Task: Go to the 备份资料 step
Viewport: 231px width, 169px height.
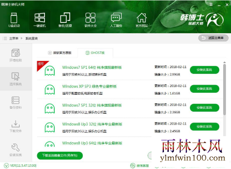Action: [x=16, y=102]
